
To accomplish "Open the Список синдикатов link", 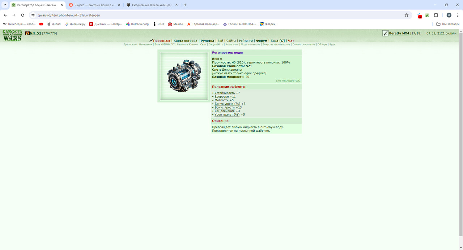I will tap(304, 44).
